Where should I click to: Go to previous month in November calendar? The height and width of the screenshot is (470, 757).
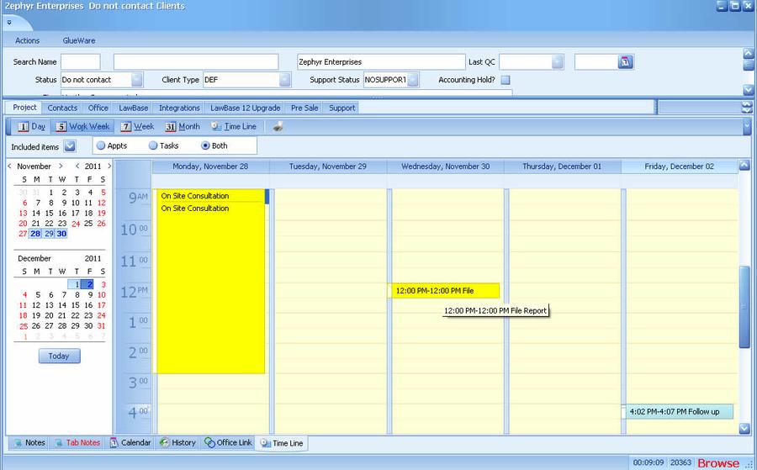point(9,166)
